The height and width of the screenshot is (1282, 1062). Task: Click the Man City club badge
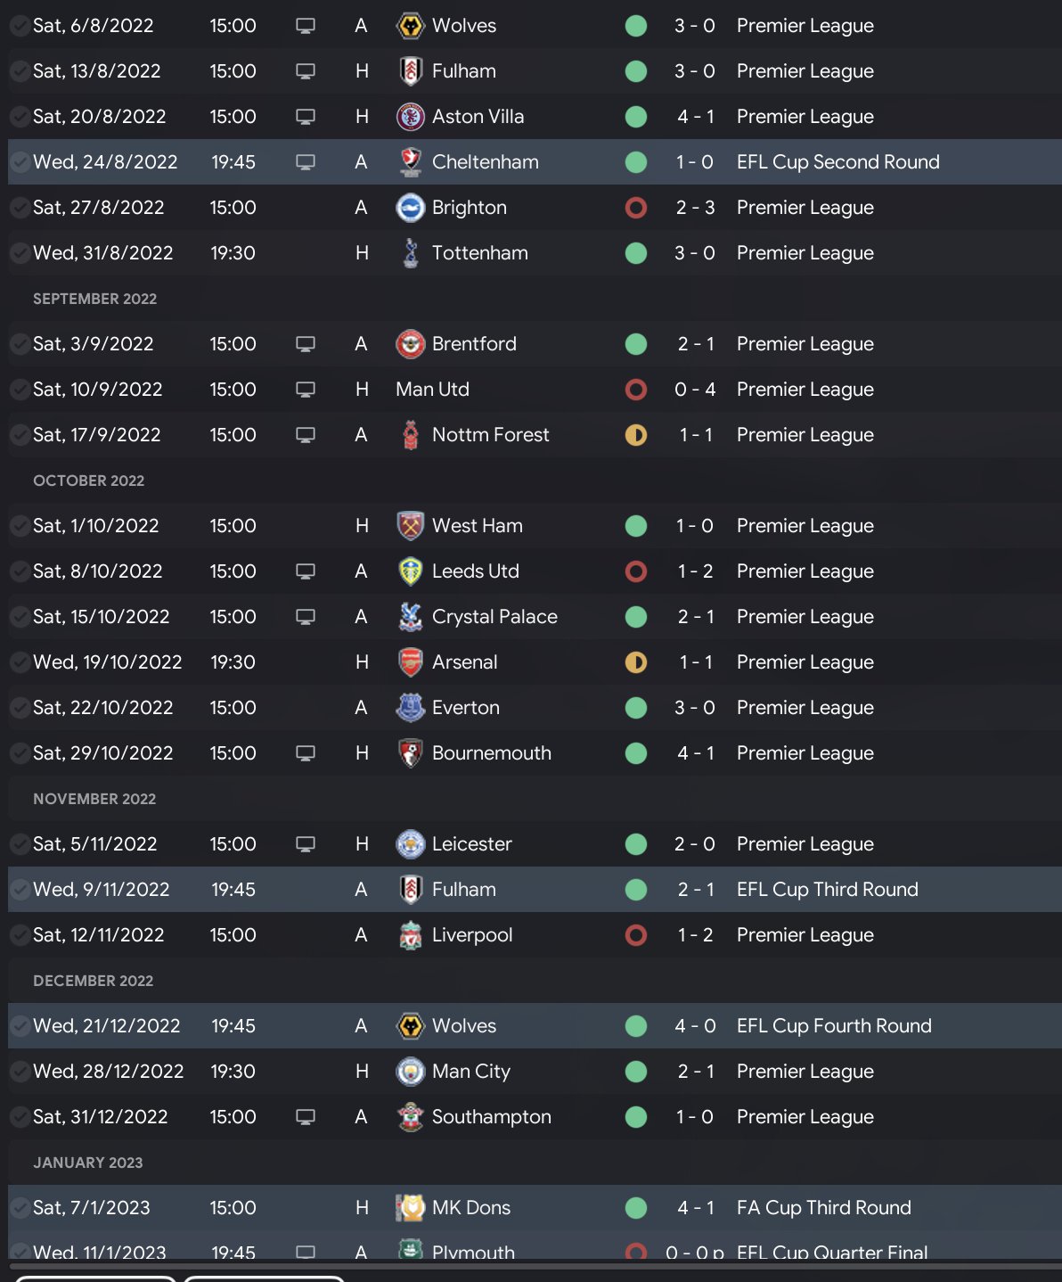410,1072
